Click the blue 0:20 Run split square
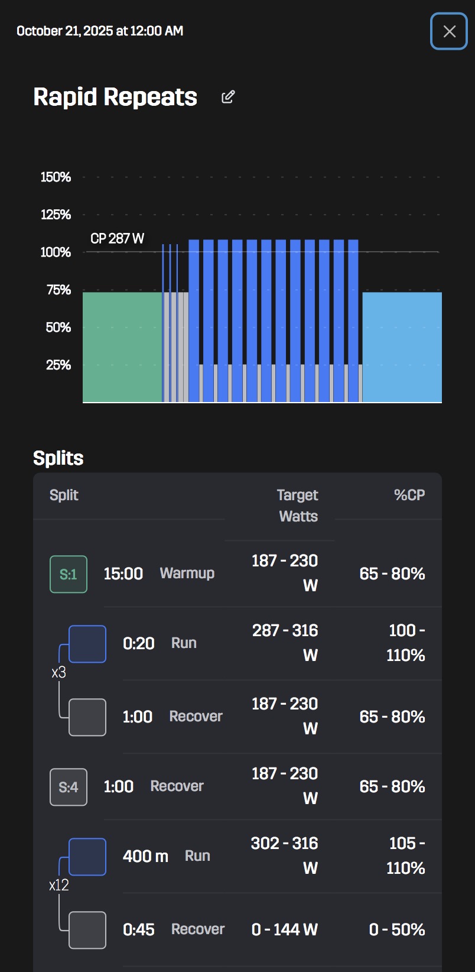The height and width of the screenshot is (972, 475). click(x=87, y=644)
